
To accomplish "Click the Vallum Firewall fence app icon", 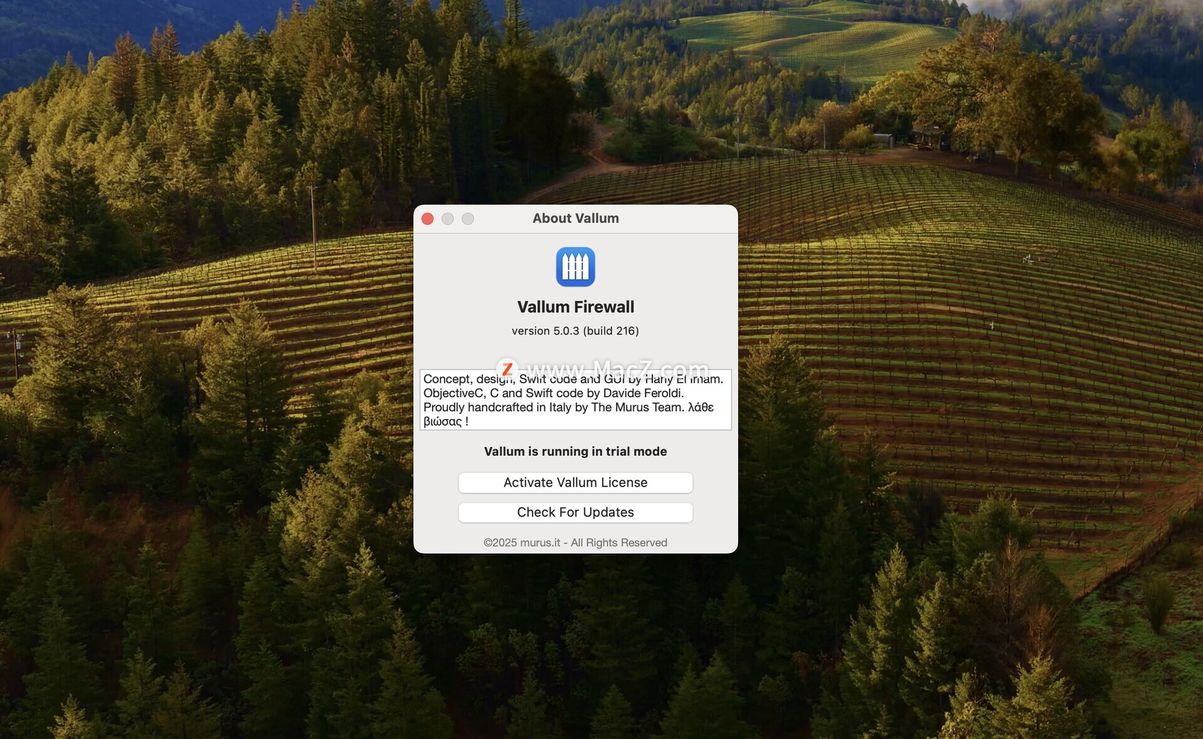I will [x=575, y=267].
